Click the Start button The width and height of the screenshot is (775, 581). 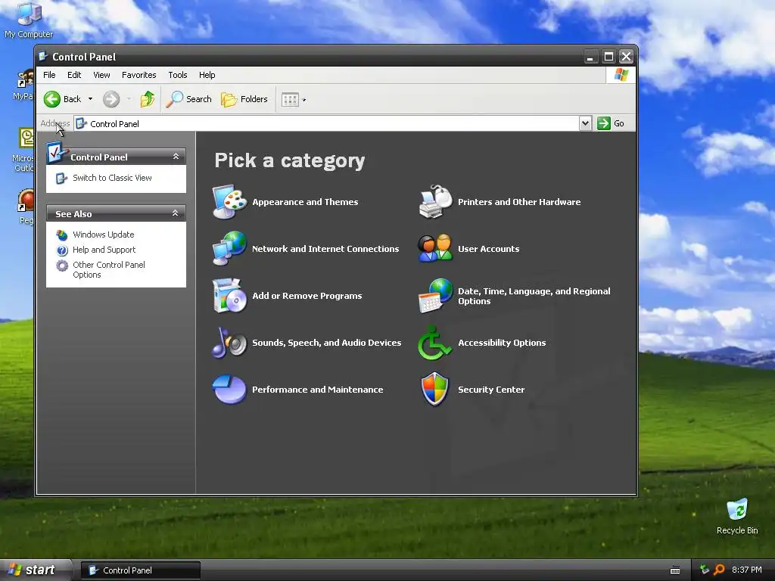tap(35, 570)
